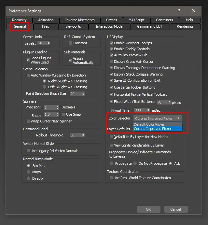Adjust the Scene Undo Levels spinner
This screenshot has height=225, width=208.
(x=49, y=43)
